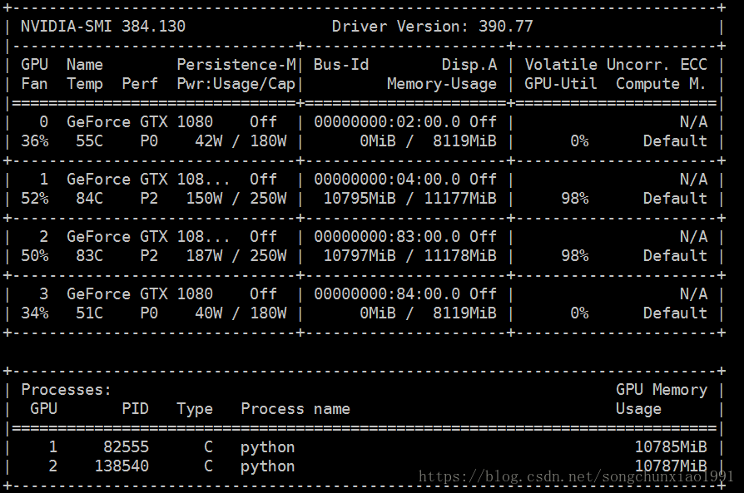Screen dimensions: 744x493
Task: Click python name in PID 138540 row
Action: point(268,467)
